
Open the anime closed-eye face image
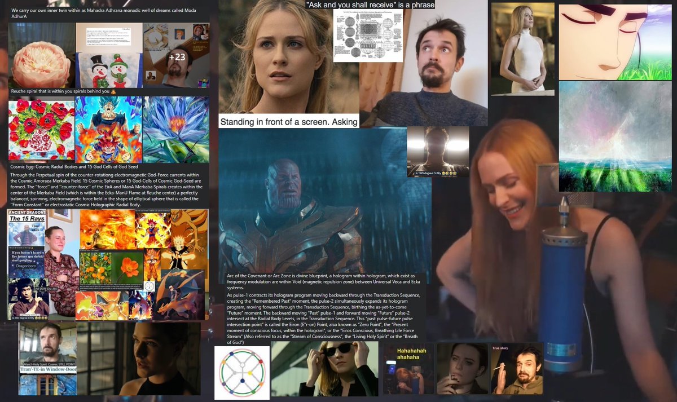click(617, 43)
